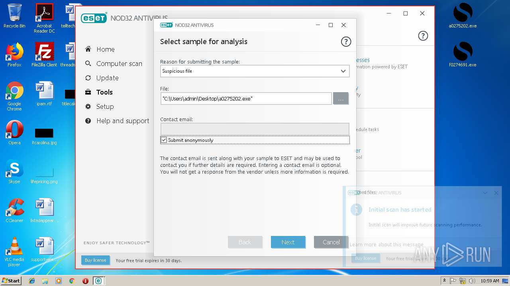Maximize the main ESET window

pyautogui.click(x=406, y=14)
